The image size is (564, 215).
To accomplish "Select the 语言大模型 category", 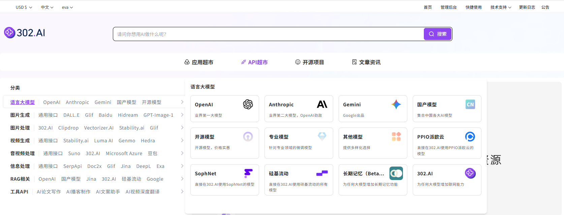I will point(23,102).
